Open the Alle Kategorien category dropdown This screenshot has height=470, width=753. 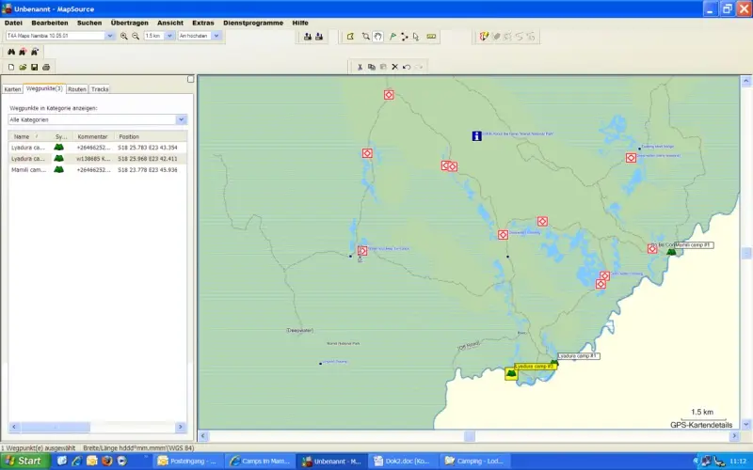pyautogui.click(x=181, y=119)
